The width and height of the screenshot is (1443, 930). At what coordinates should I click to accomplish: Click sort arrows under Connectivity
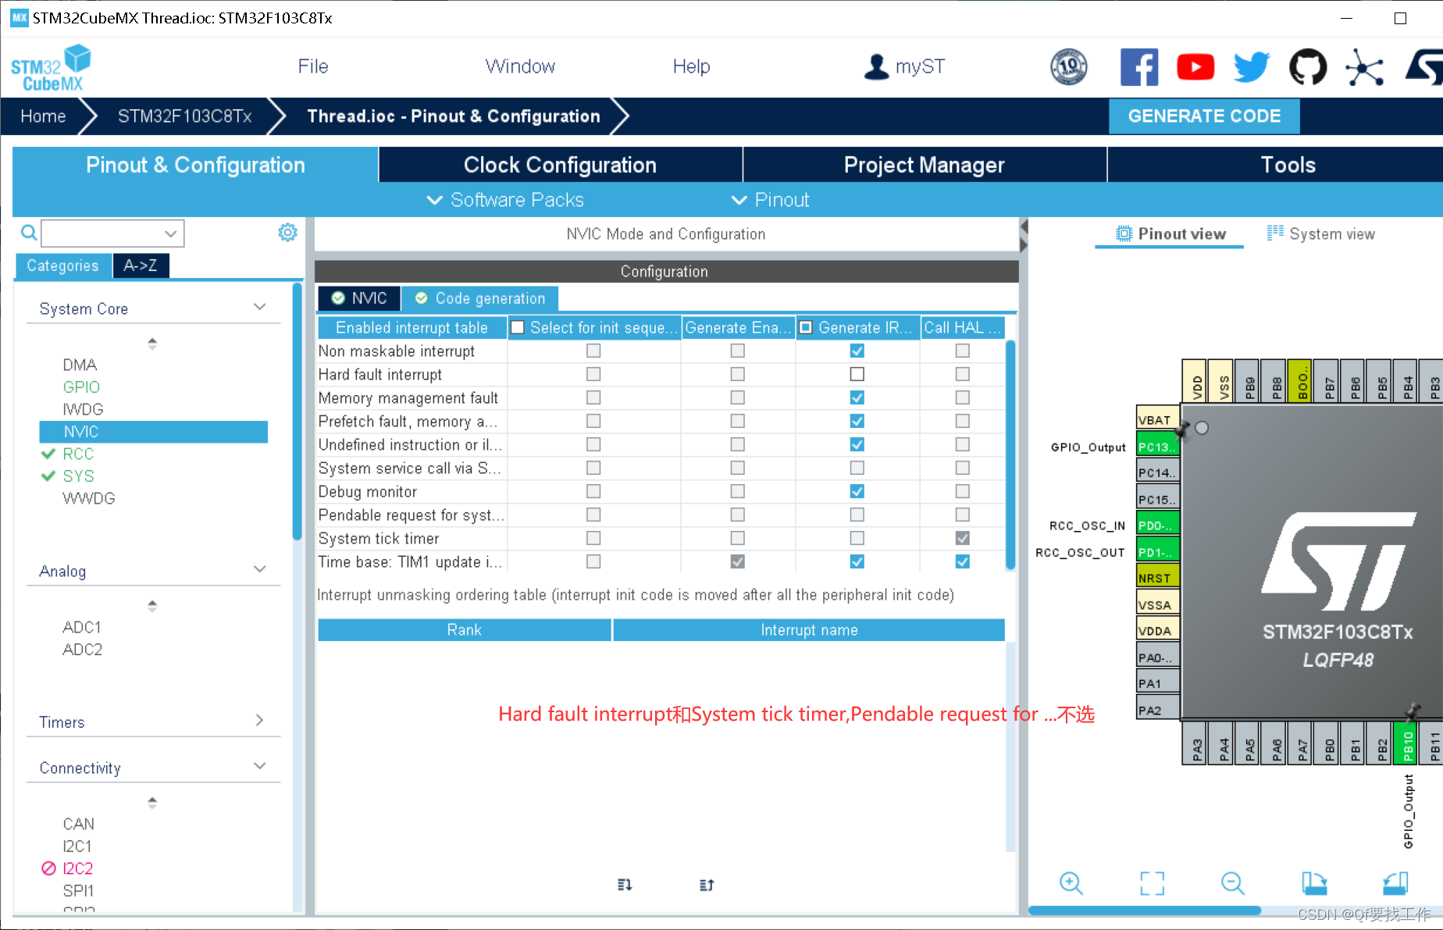click(x=152, y=802)
